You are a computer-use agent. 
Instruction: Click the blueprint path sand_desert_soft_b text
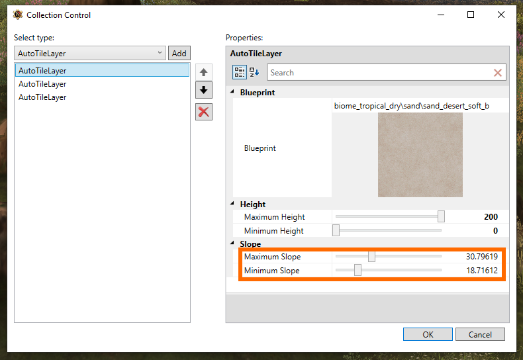point(412,106)
